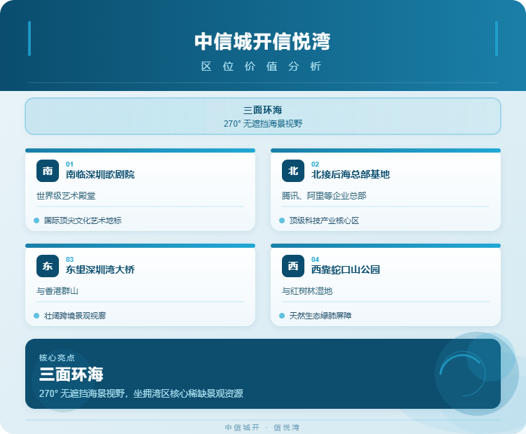Click the text 与红树林湿地

[x=307, y=290]
